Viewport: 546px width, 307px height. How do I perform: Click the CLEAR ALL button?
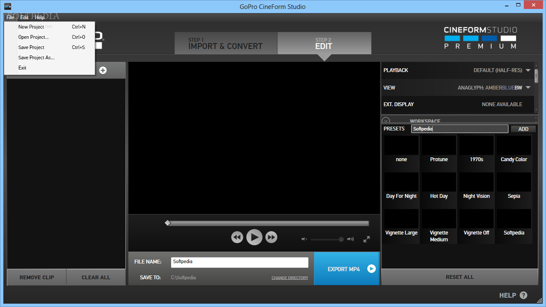(x=96, y=277)
